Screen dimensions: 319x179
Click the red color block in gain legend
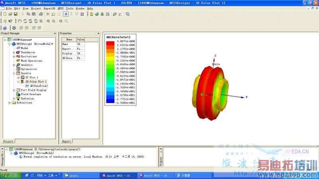[110, 43]
